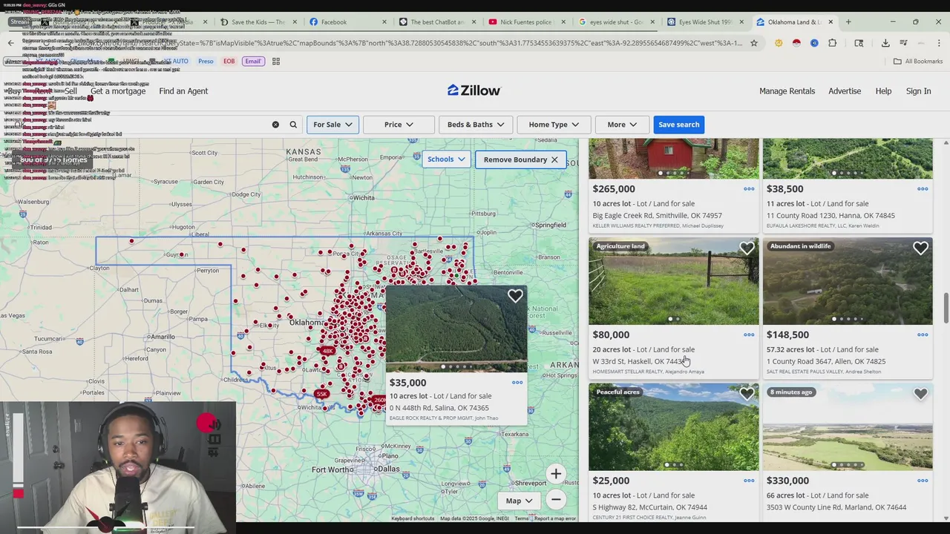Open Get a mortgage link
The height and width of the screenshot is (534, 950).
click(x=118, y=90)
